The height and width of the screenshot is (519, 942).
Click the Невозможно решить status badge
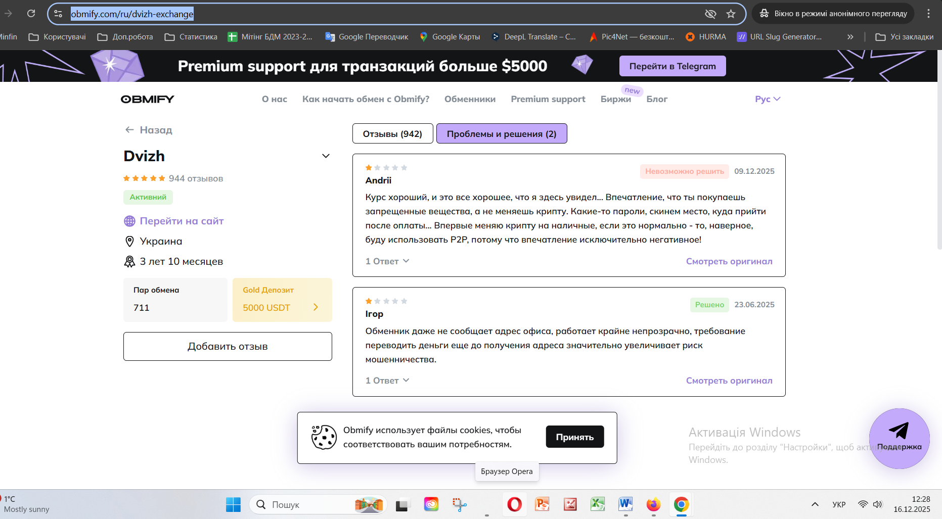tap(684, 171)
